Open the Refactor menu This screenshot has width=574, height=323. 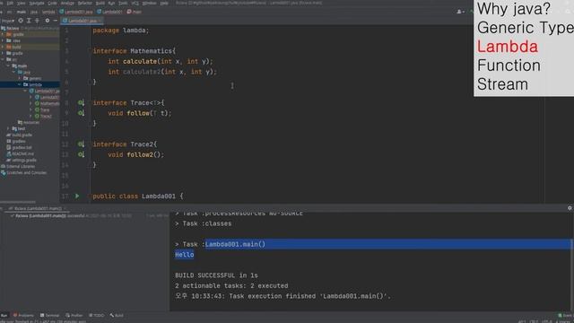85,3
